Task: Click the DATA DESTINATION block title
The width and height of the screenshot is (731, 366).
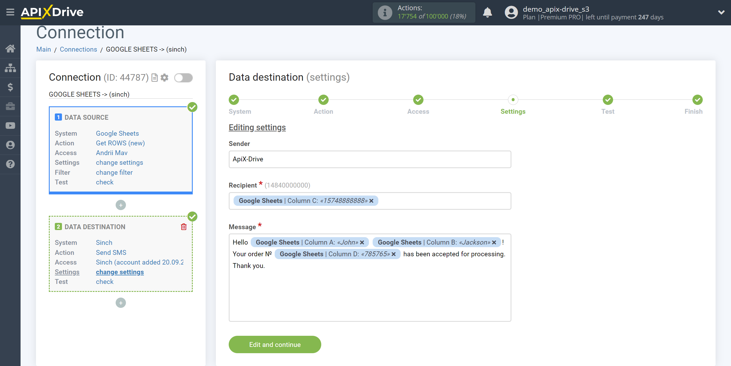Action: 95,227
